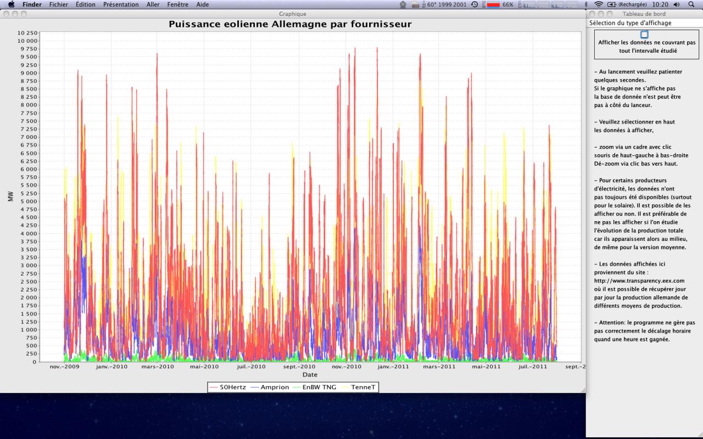Click the Time Machine clock icon
Viewport: 703px width, 439px height.
475,4
